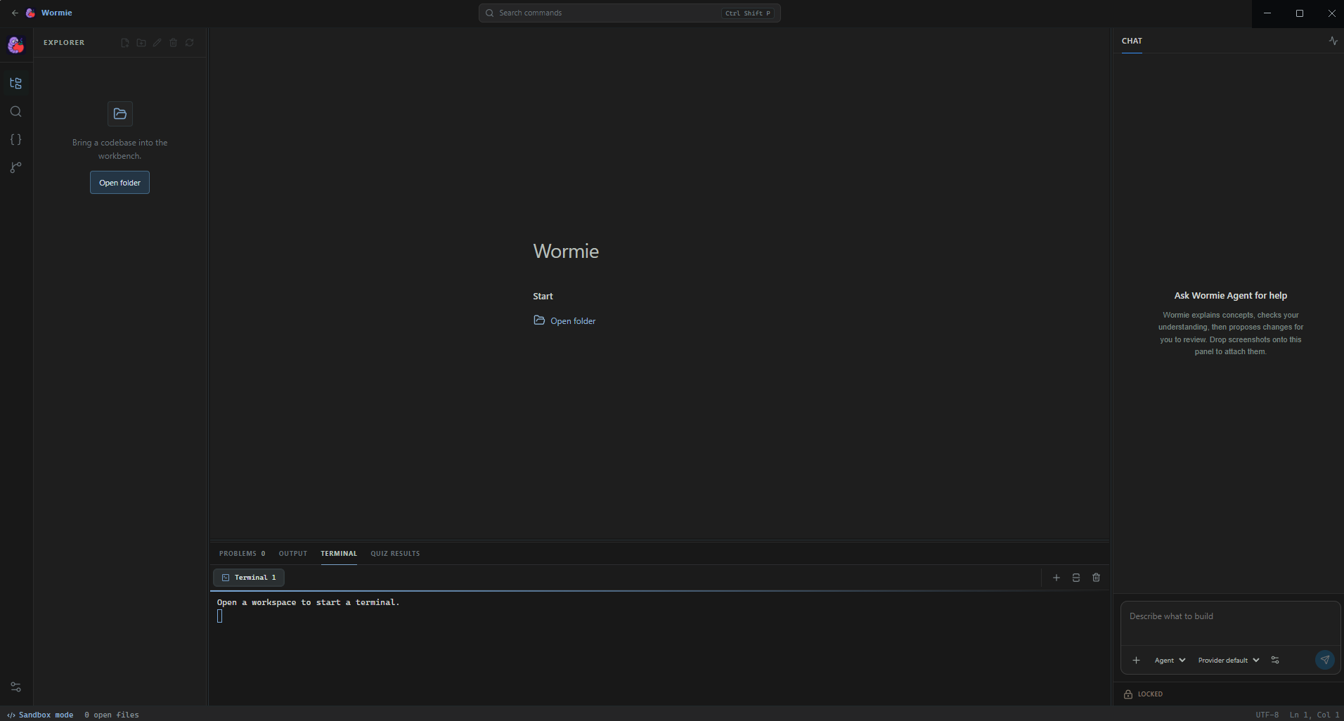Click the EXPLORER panel heading

pyautogui.click(x=64, y=43)
